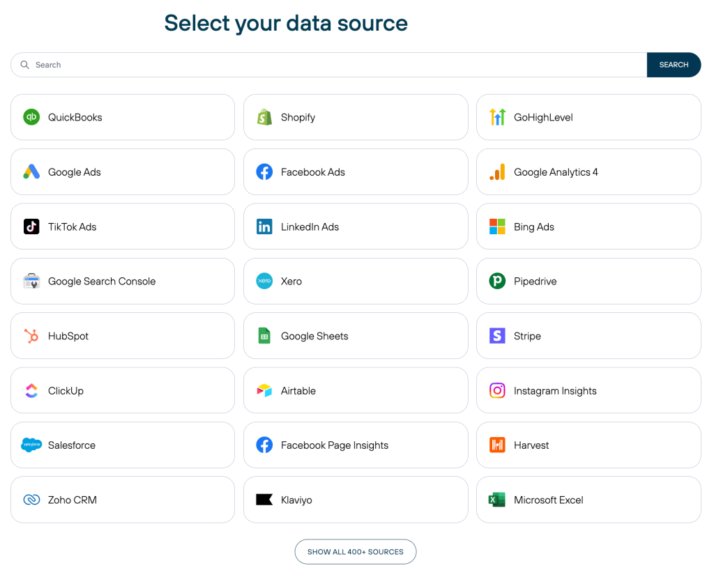The image size is (714, 568).
Task: Select the Google Ads icon
Action: click(31, 171)
